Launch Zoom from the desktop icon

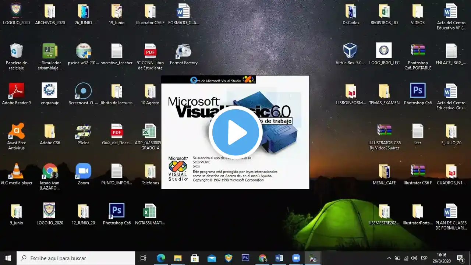tap(83, 171)
